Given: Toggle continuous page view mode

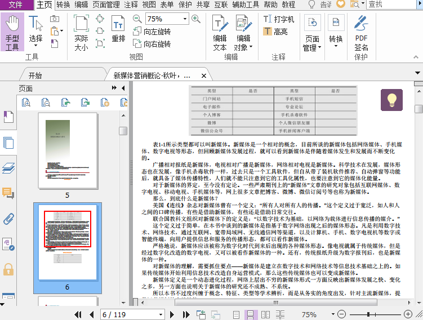Looking at the screenshot, I should coord(250,314).
